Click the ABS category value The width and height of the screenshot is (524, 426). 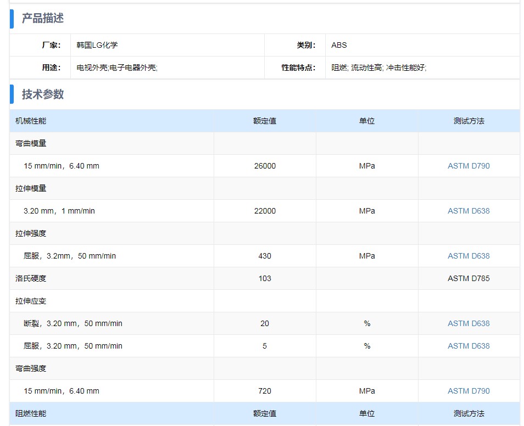tap(339, 45)
